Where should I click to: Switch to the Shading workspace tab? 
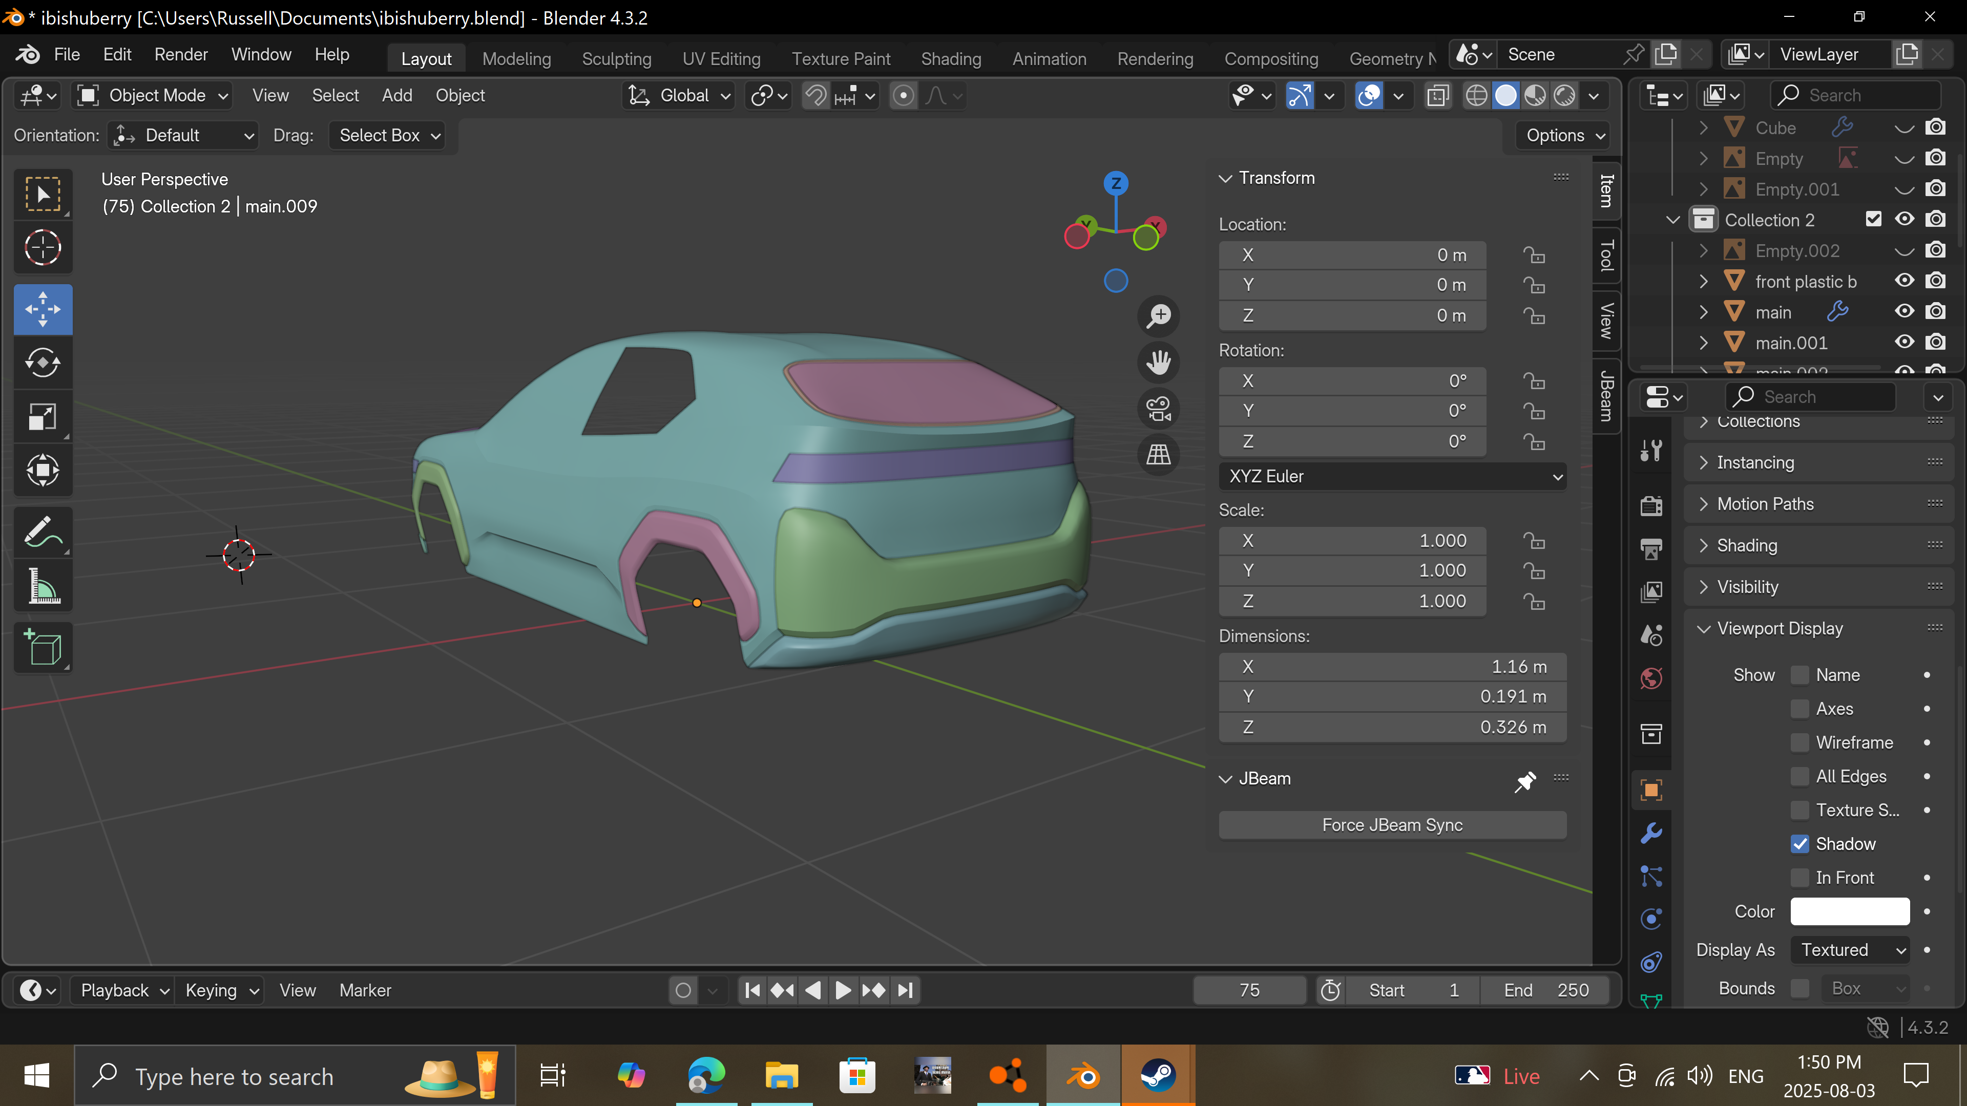tap(951, 59)
